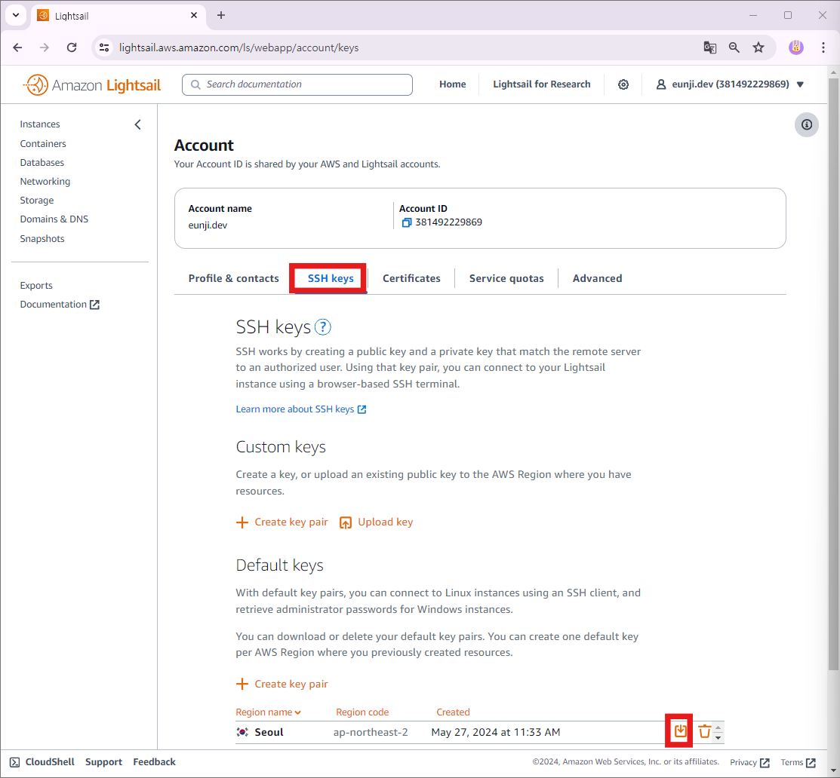Click the plus icon under Default keys
This screenshot has height=778, width=840.
242,685
